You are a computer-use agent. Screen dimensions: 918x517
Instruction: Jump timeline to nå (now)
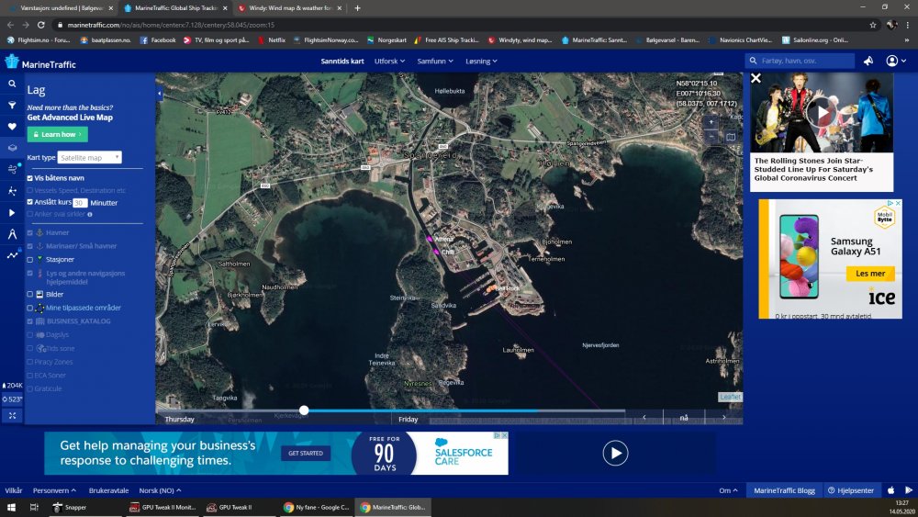pos(684,418)
